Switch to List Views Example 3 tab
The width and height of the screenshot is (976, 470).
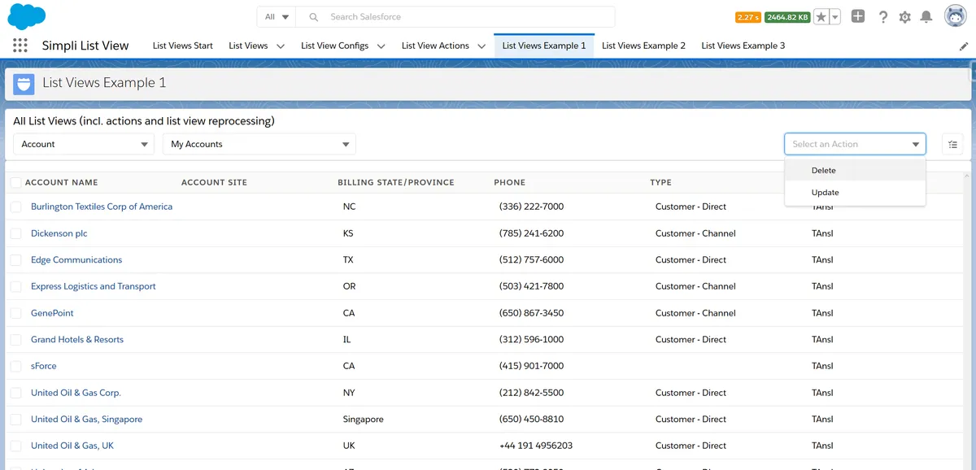click(743, 46)
